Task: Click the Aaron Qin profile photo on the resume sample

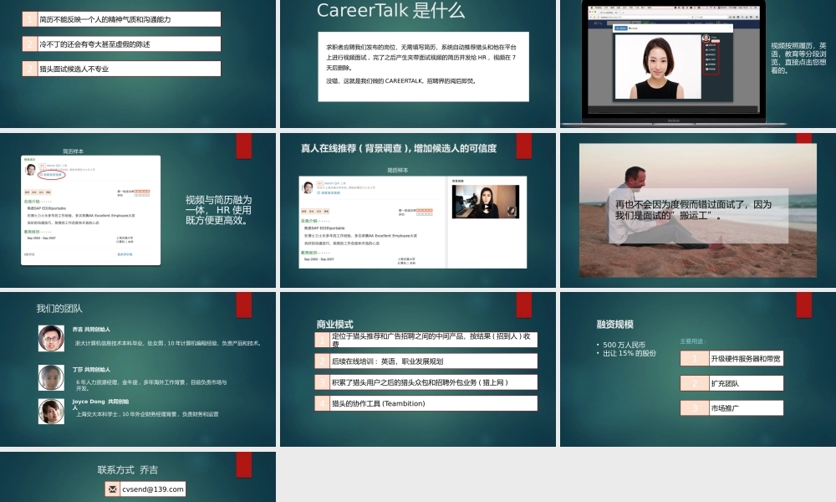Action: click(30, 169)
